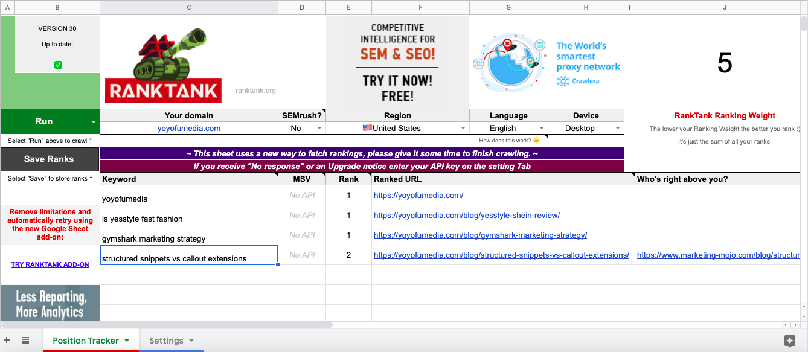
Task: Click the sun icon beside How does this work
Action: [x=536, y=141]
